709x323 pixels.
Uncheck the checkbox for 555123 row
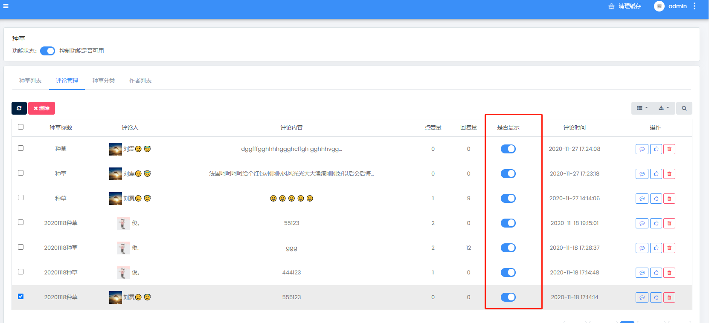20,297
